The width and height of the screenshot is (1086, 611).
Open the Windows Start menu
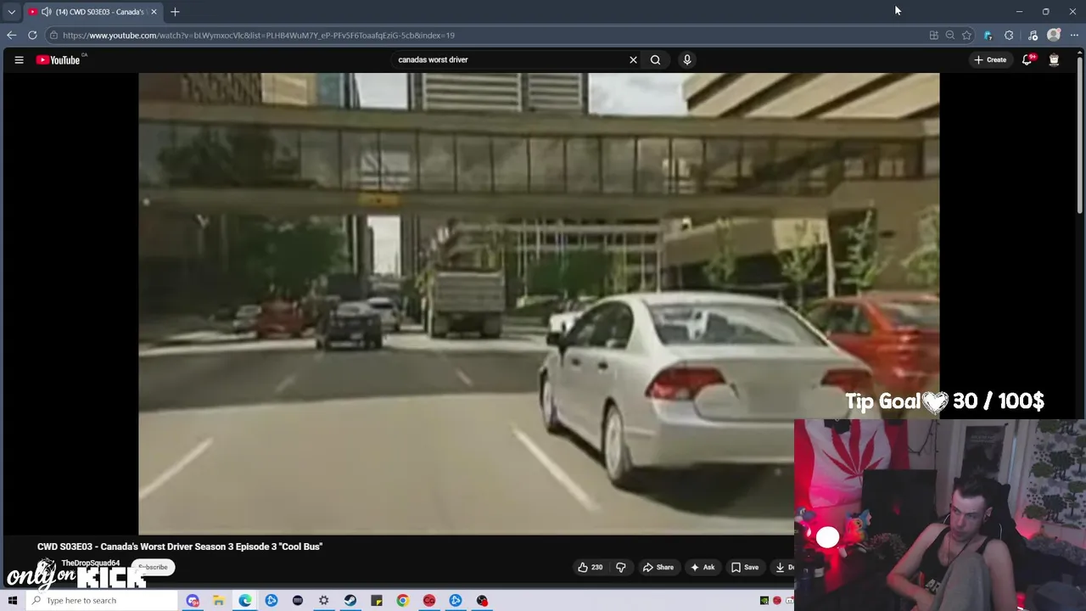[12, 600]
